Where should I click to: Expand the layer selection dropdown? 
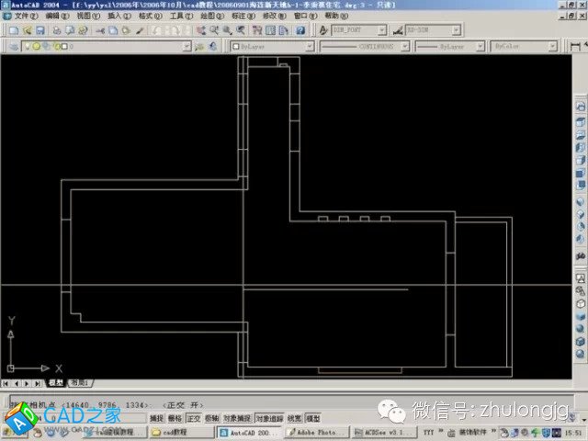tap(186, 45)
